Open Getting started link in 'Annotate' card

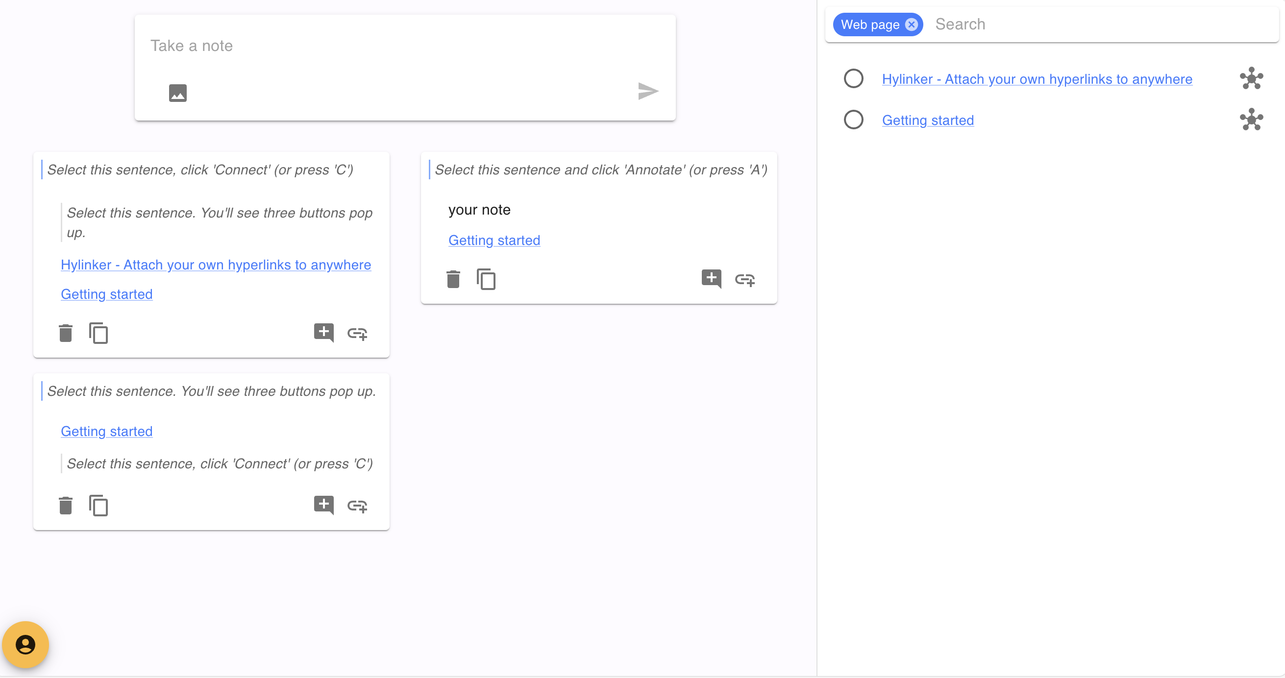click(494, 241)
